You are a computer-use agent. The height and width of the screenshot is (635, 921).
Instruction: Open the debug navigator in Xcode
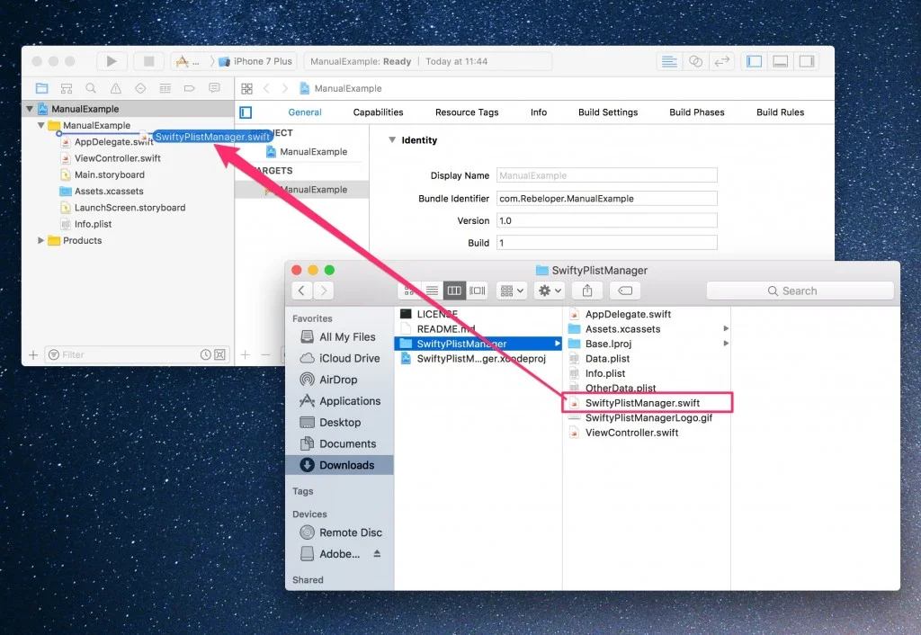pos(165,88)
